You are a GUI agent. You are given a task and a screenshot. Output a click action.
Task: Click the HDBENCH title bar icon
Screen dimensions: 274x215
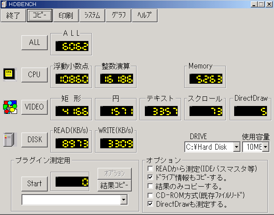coord(4,4)
